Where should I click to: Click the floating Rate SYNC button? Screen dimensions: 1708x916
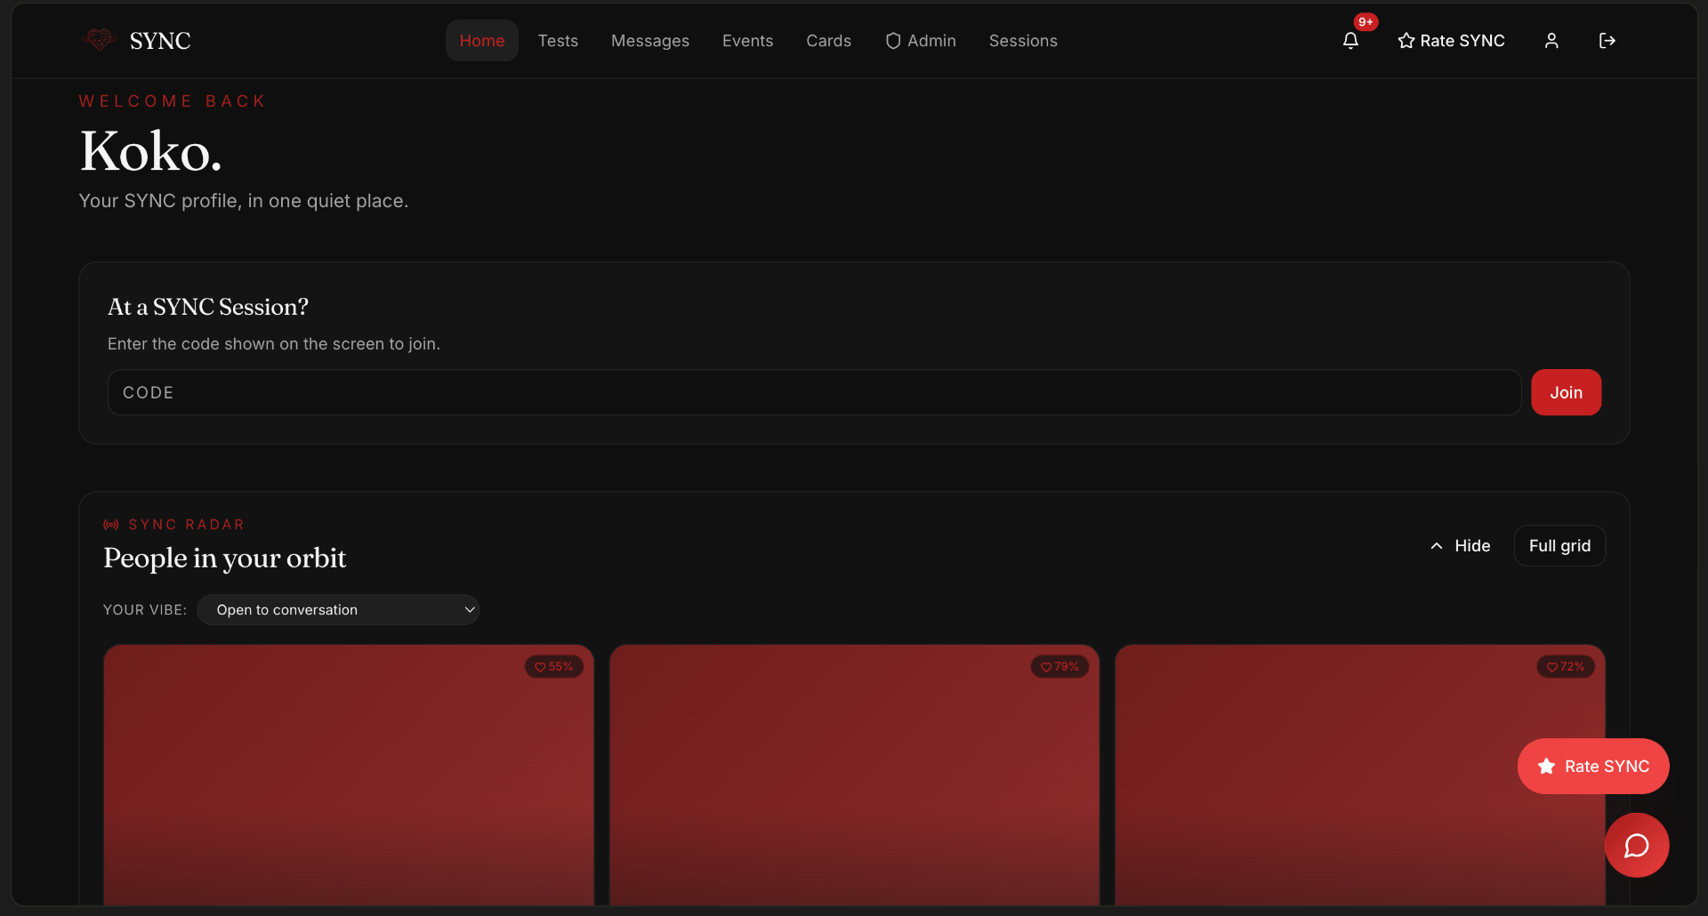tap(1593, 767)
